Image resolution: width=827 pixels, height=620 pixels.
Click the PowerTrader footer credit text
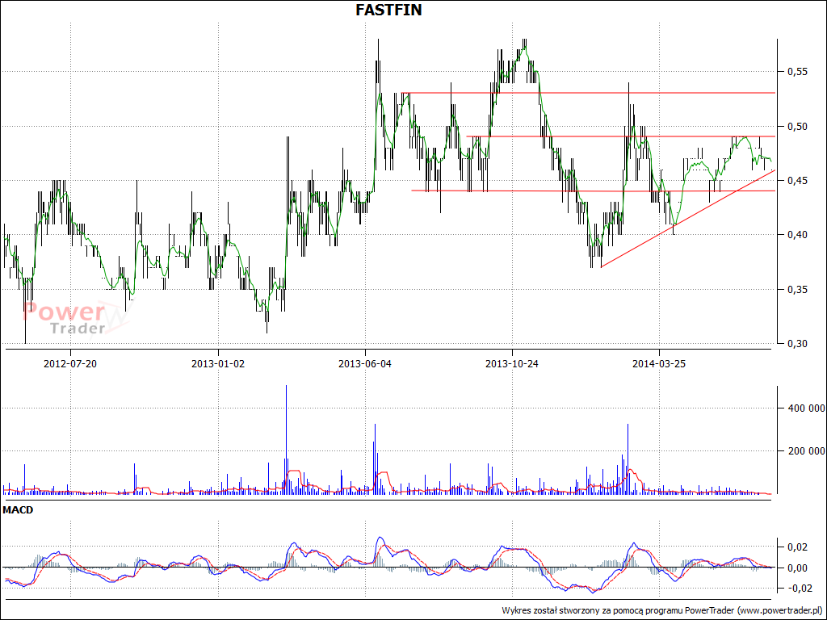662,610
